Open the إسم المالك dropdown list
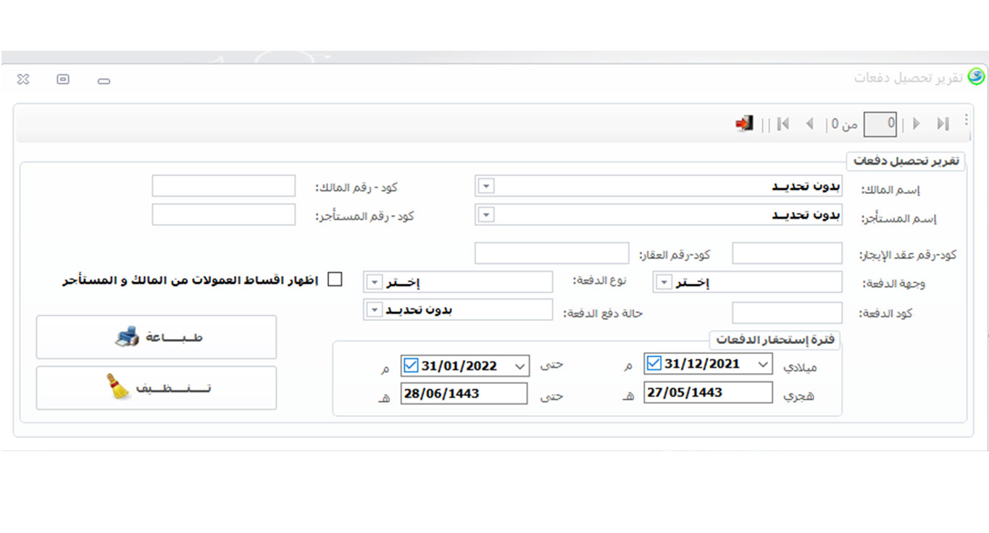Screen dimensions: 989x533 point(487,186)
